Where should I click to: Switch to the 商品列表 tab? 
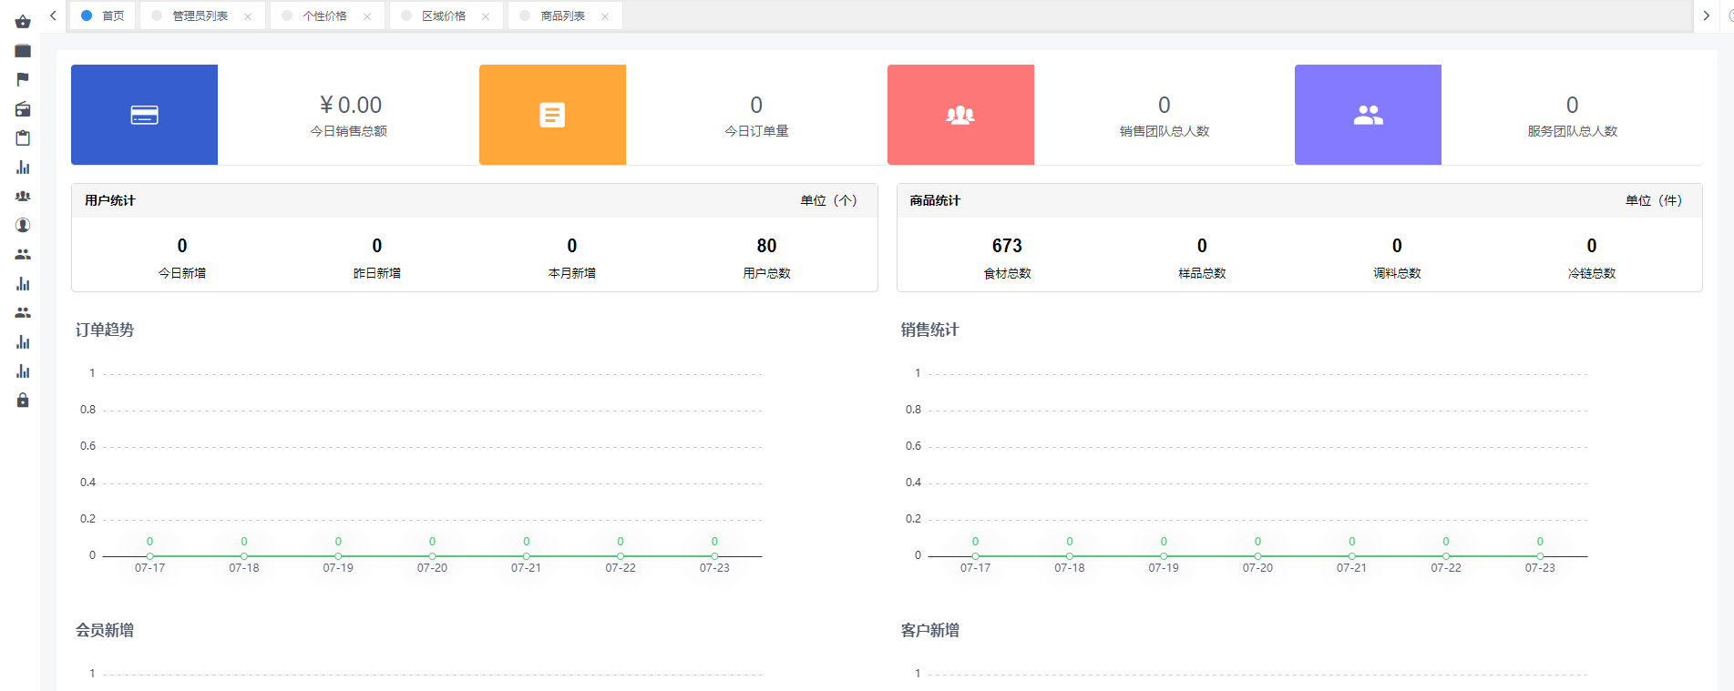point(565,15)
